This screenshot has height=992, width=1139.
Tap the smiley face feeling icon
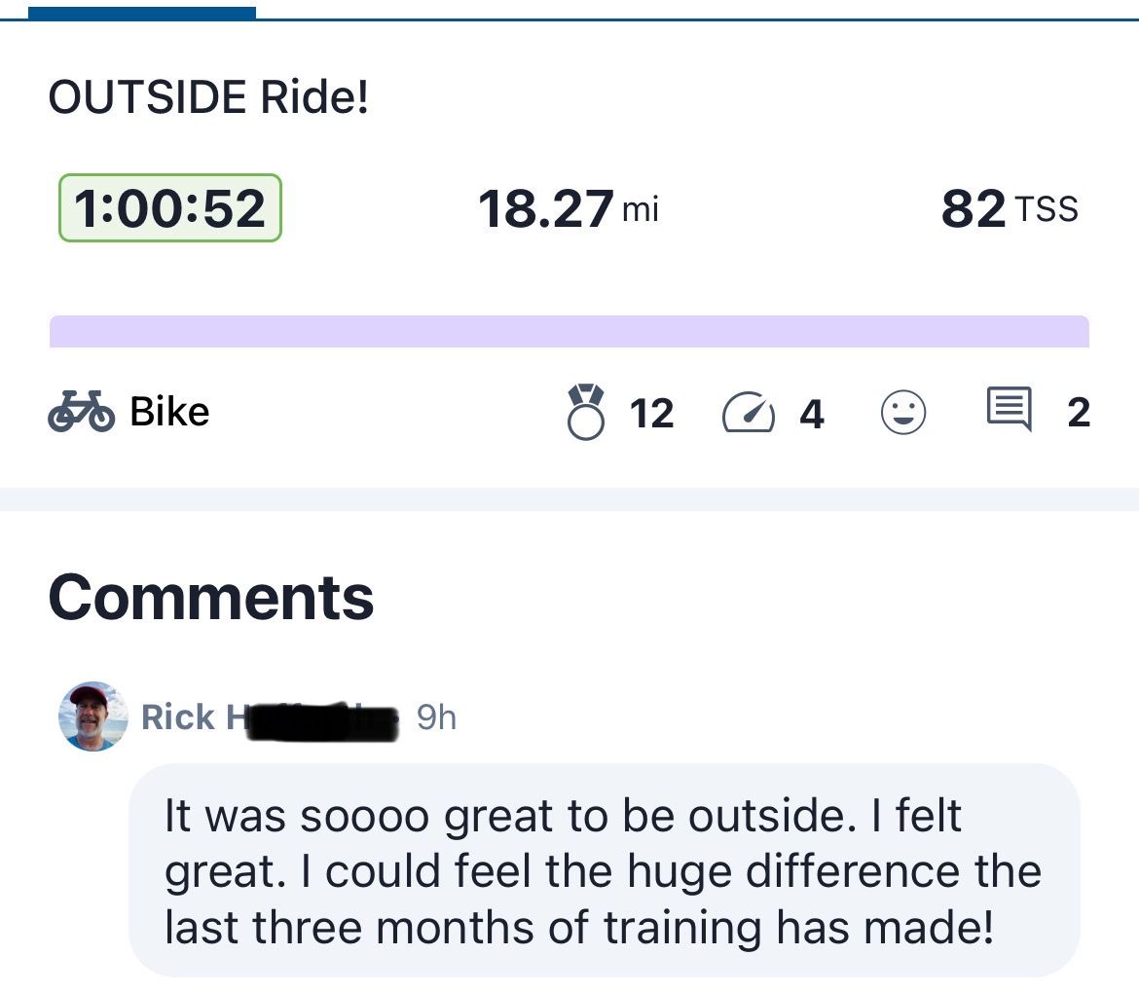(x=903, y=413)
